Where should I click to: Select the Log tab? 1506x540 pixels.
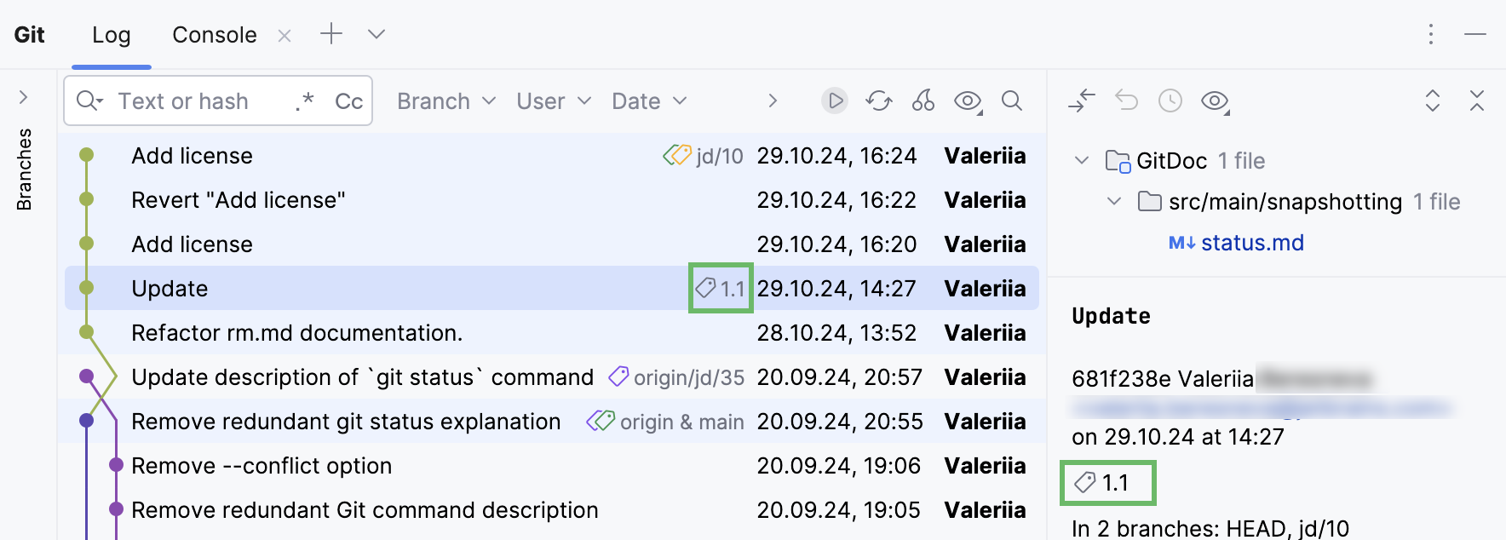[111, 35]
